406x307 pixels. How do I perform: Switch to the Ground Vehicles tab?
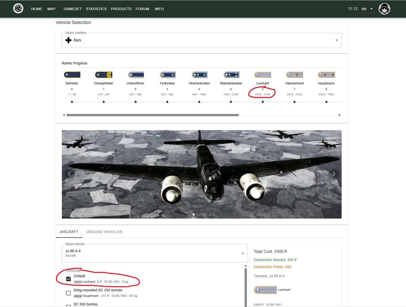tap(104, 232)
